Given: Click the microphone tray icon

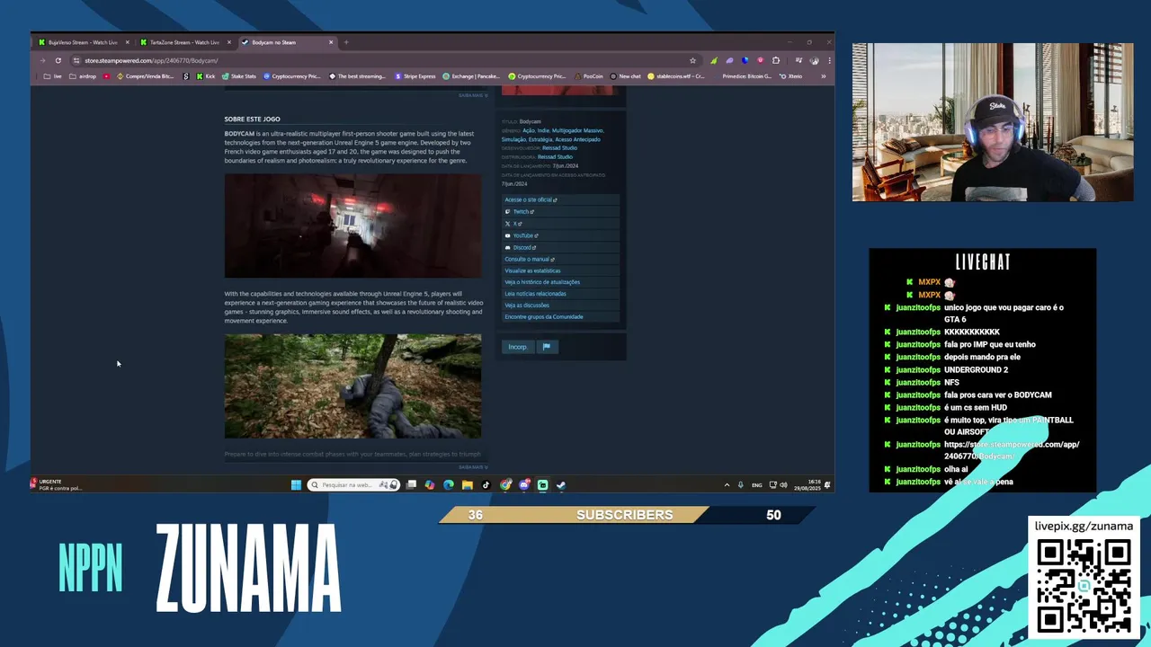Looking at the screenshot, I should 740,484.
